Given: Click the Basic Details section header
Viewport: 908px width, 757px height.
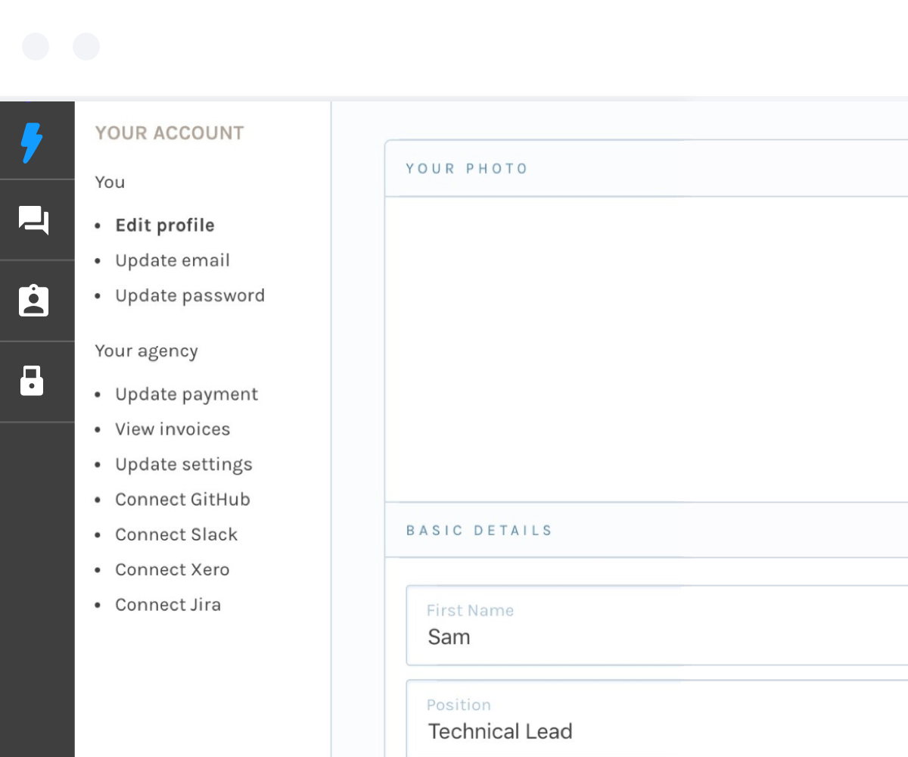Looking at the screenshot, I should click(647, 530).
